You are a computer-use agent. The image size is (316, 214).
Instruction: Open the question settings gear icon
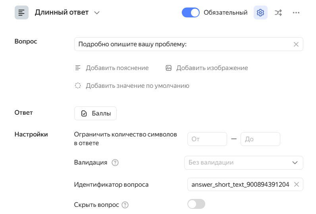tap(260, 13)
